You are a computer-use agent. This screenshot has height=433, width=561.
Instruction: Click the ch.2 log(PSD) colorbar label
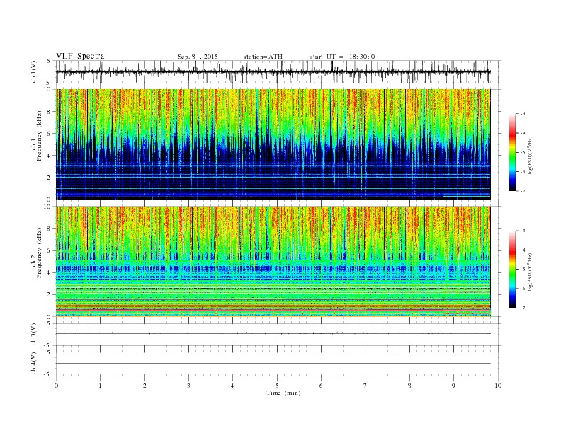click(x=531, y=272)
